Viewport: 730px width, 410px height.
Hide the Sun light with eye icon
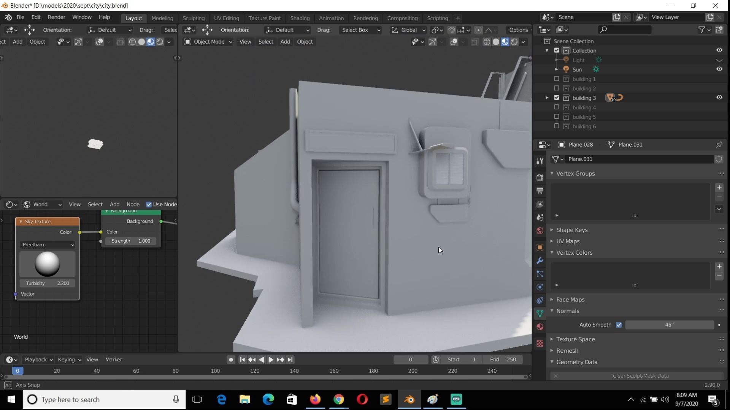pos(719,69)
